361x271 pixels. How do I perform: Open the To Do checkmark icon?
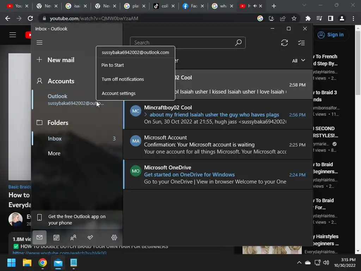pos(90,237)
